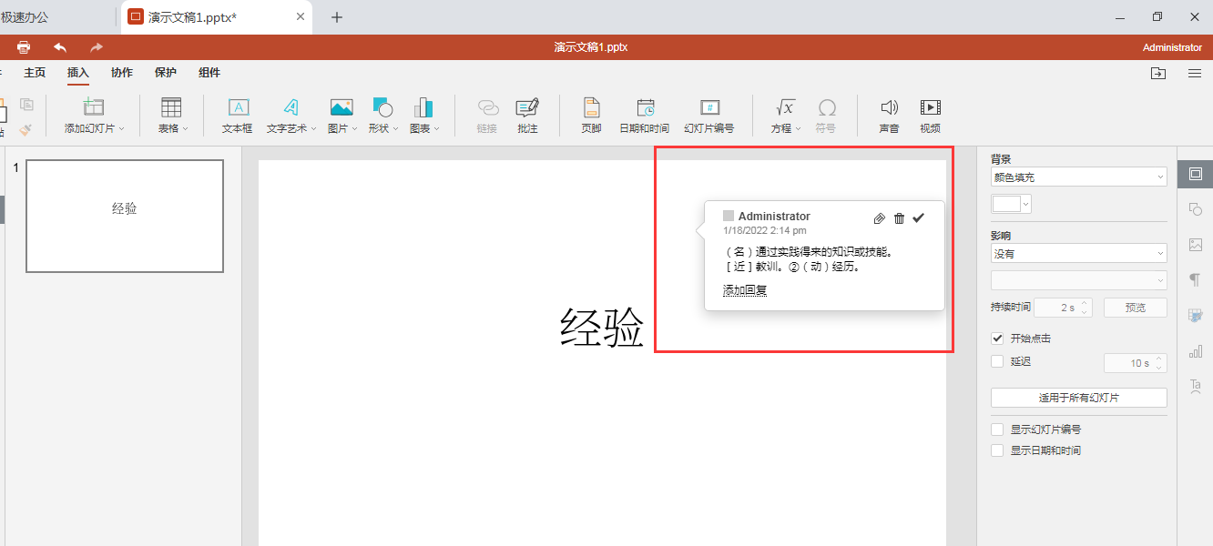Open the 协作 tab
1213x546 pixels.
tap(122, 73)
